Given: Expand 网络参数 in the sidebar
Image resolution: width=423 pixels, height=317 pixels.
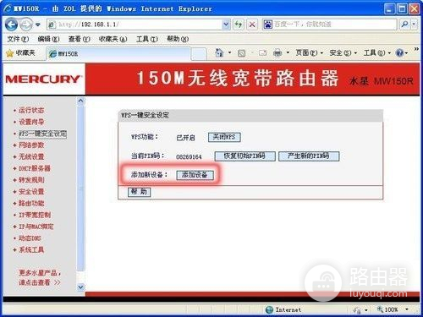Looking at the screenshot, I should pos(31,145).
